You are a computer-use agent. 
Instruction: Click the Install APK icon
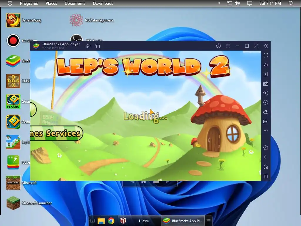point(266,121)
